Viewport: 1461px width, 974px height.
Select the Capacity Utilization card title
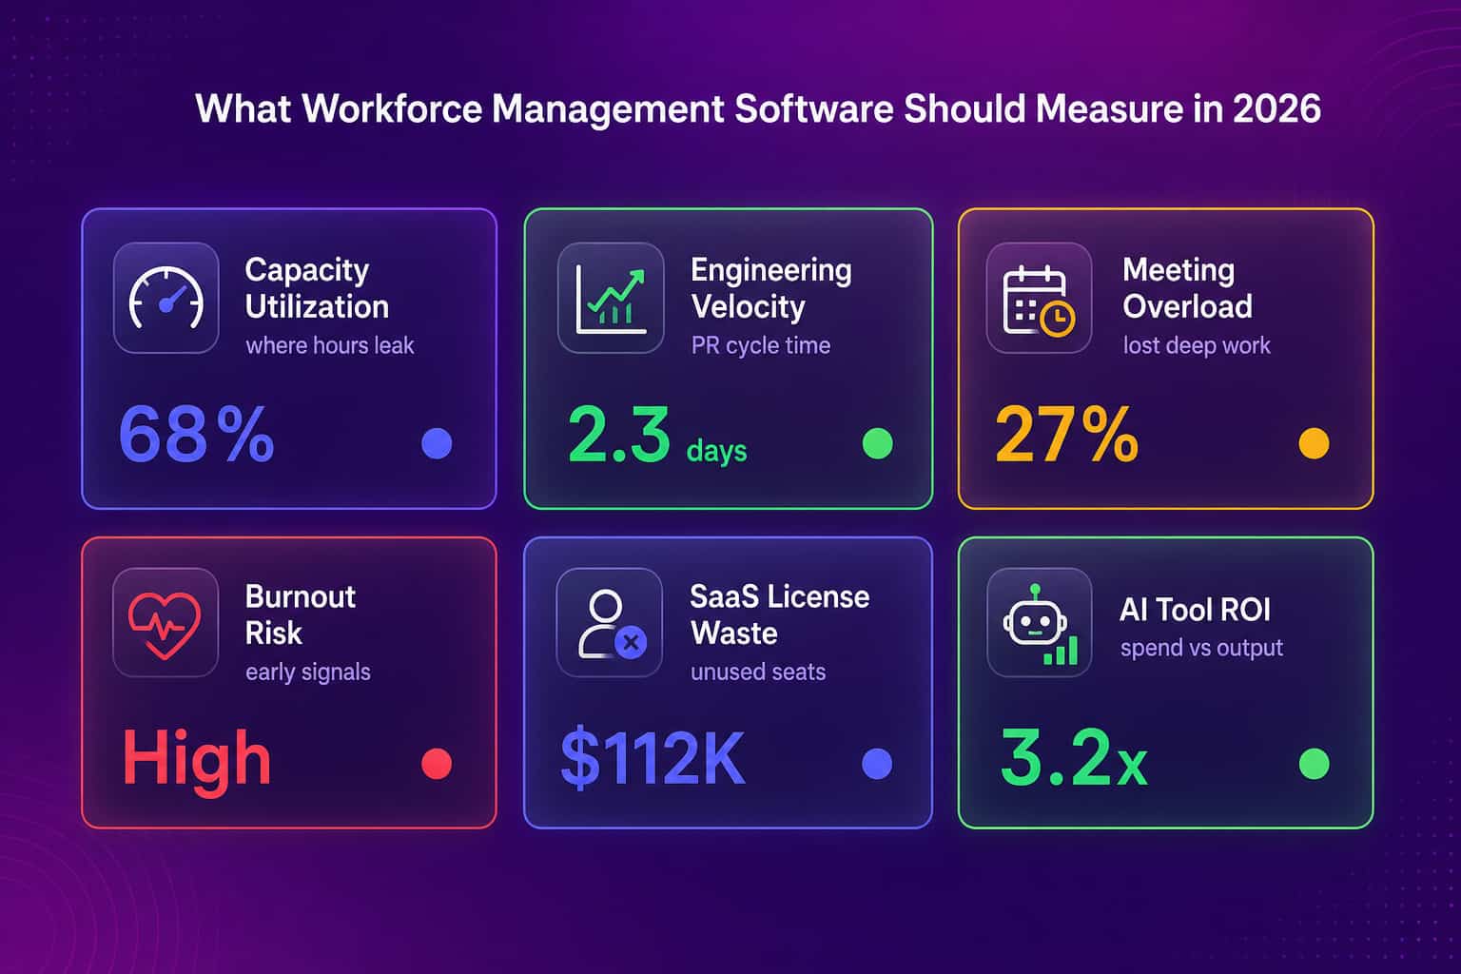317,288
